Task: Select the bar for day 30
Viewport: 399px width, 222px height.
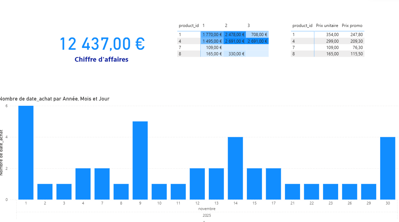Action: click(x=387, y=168)
